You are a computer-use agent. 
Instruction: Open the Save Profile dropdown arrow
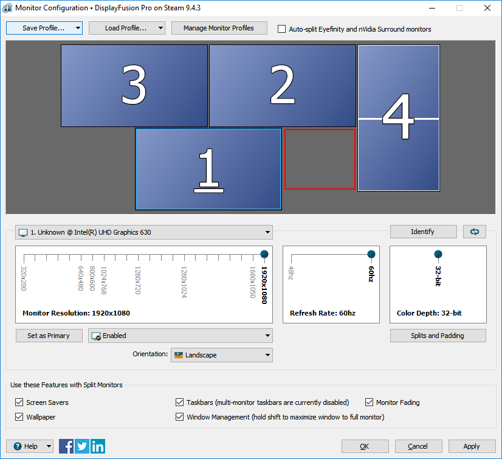[x=78, y=28]
